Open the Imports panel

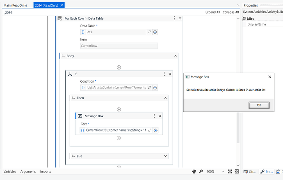(46, 171)
